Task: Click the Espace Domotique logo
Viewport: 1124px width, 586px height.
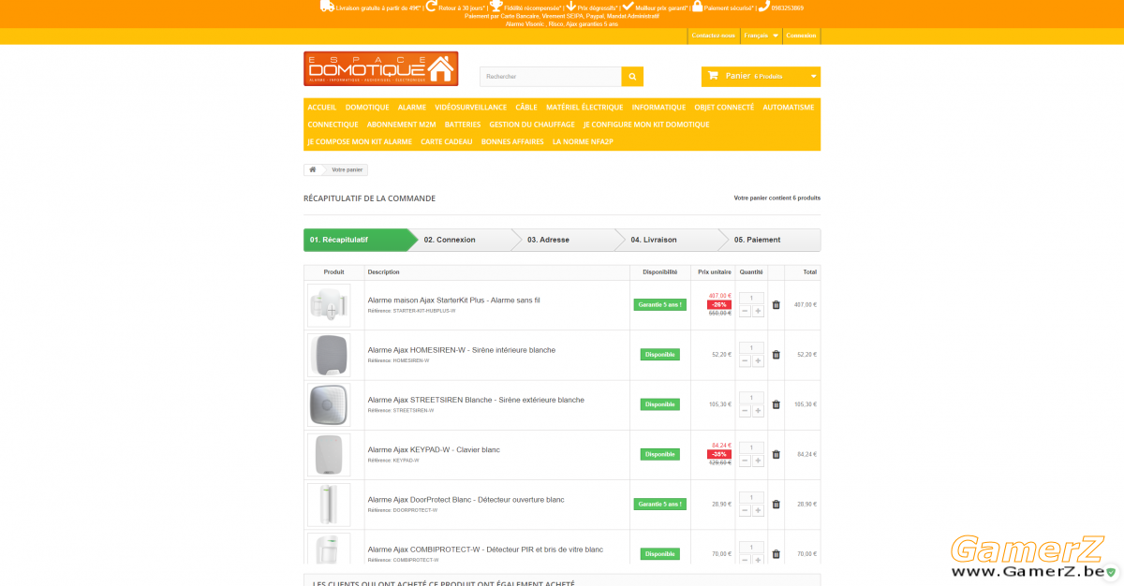Action: point(381,69)
